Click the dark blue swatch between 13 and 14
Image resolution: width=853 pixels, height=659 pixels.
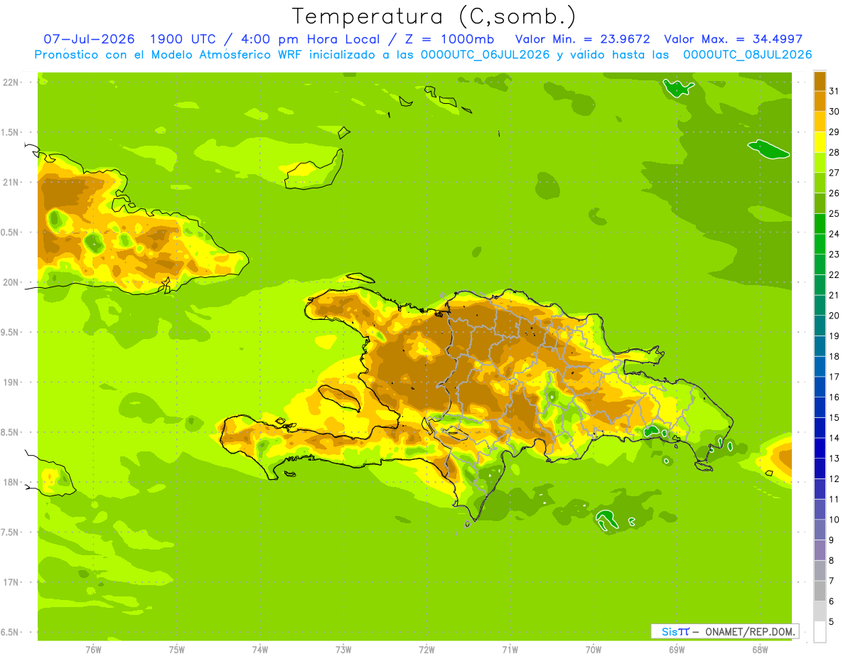point(820,448)
